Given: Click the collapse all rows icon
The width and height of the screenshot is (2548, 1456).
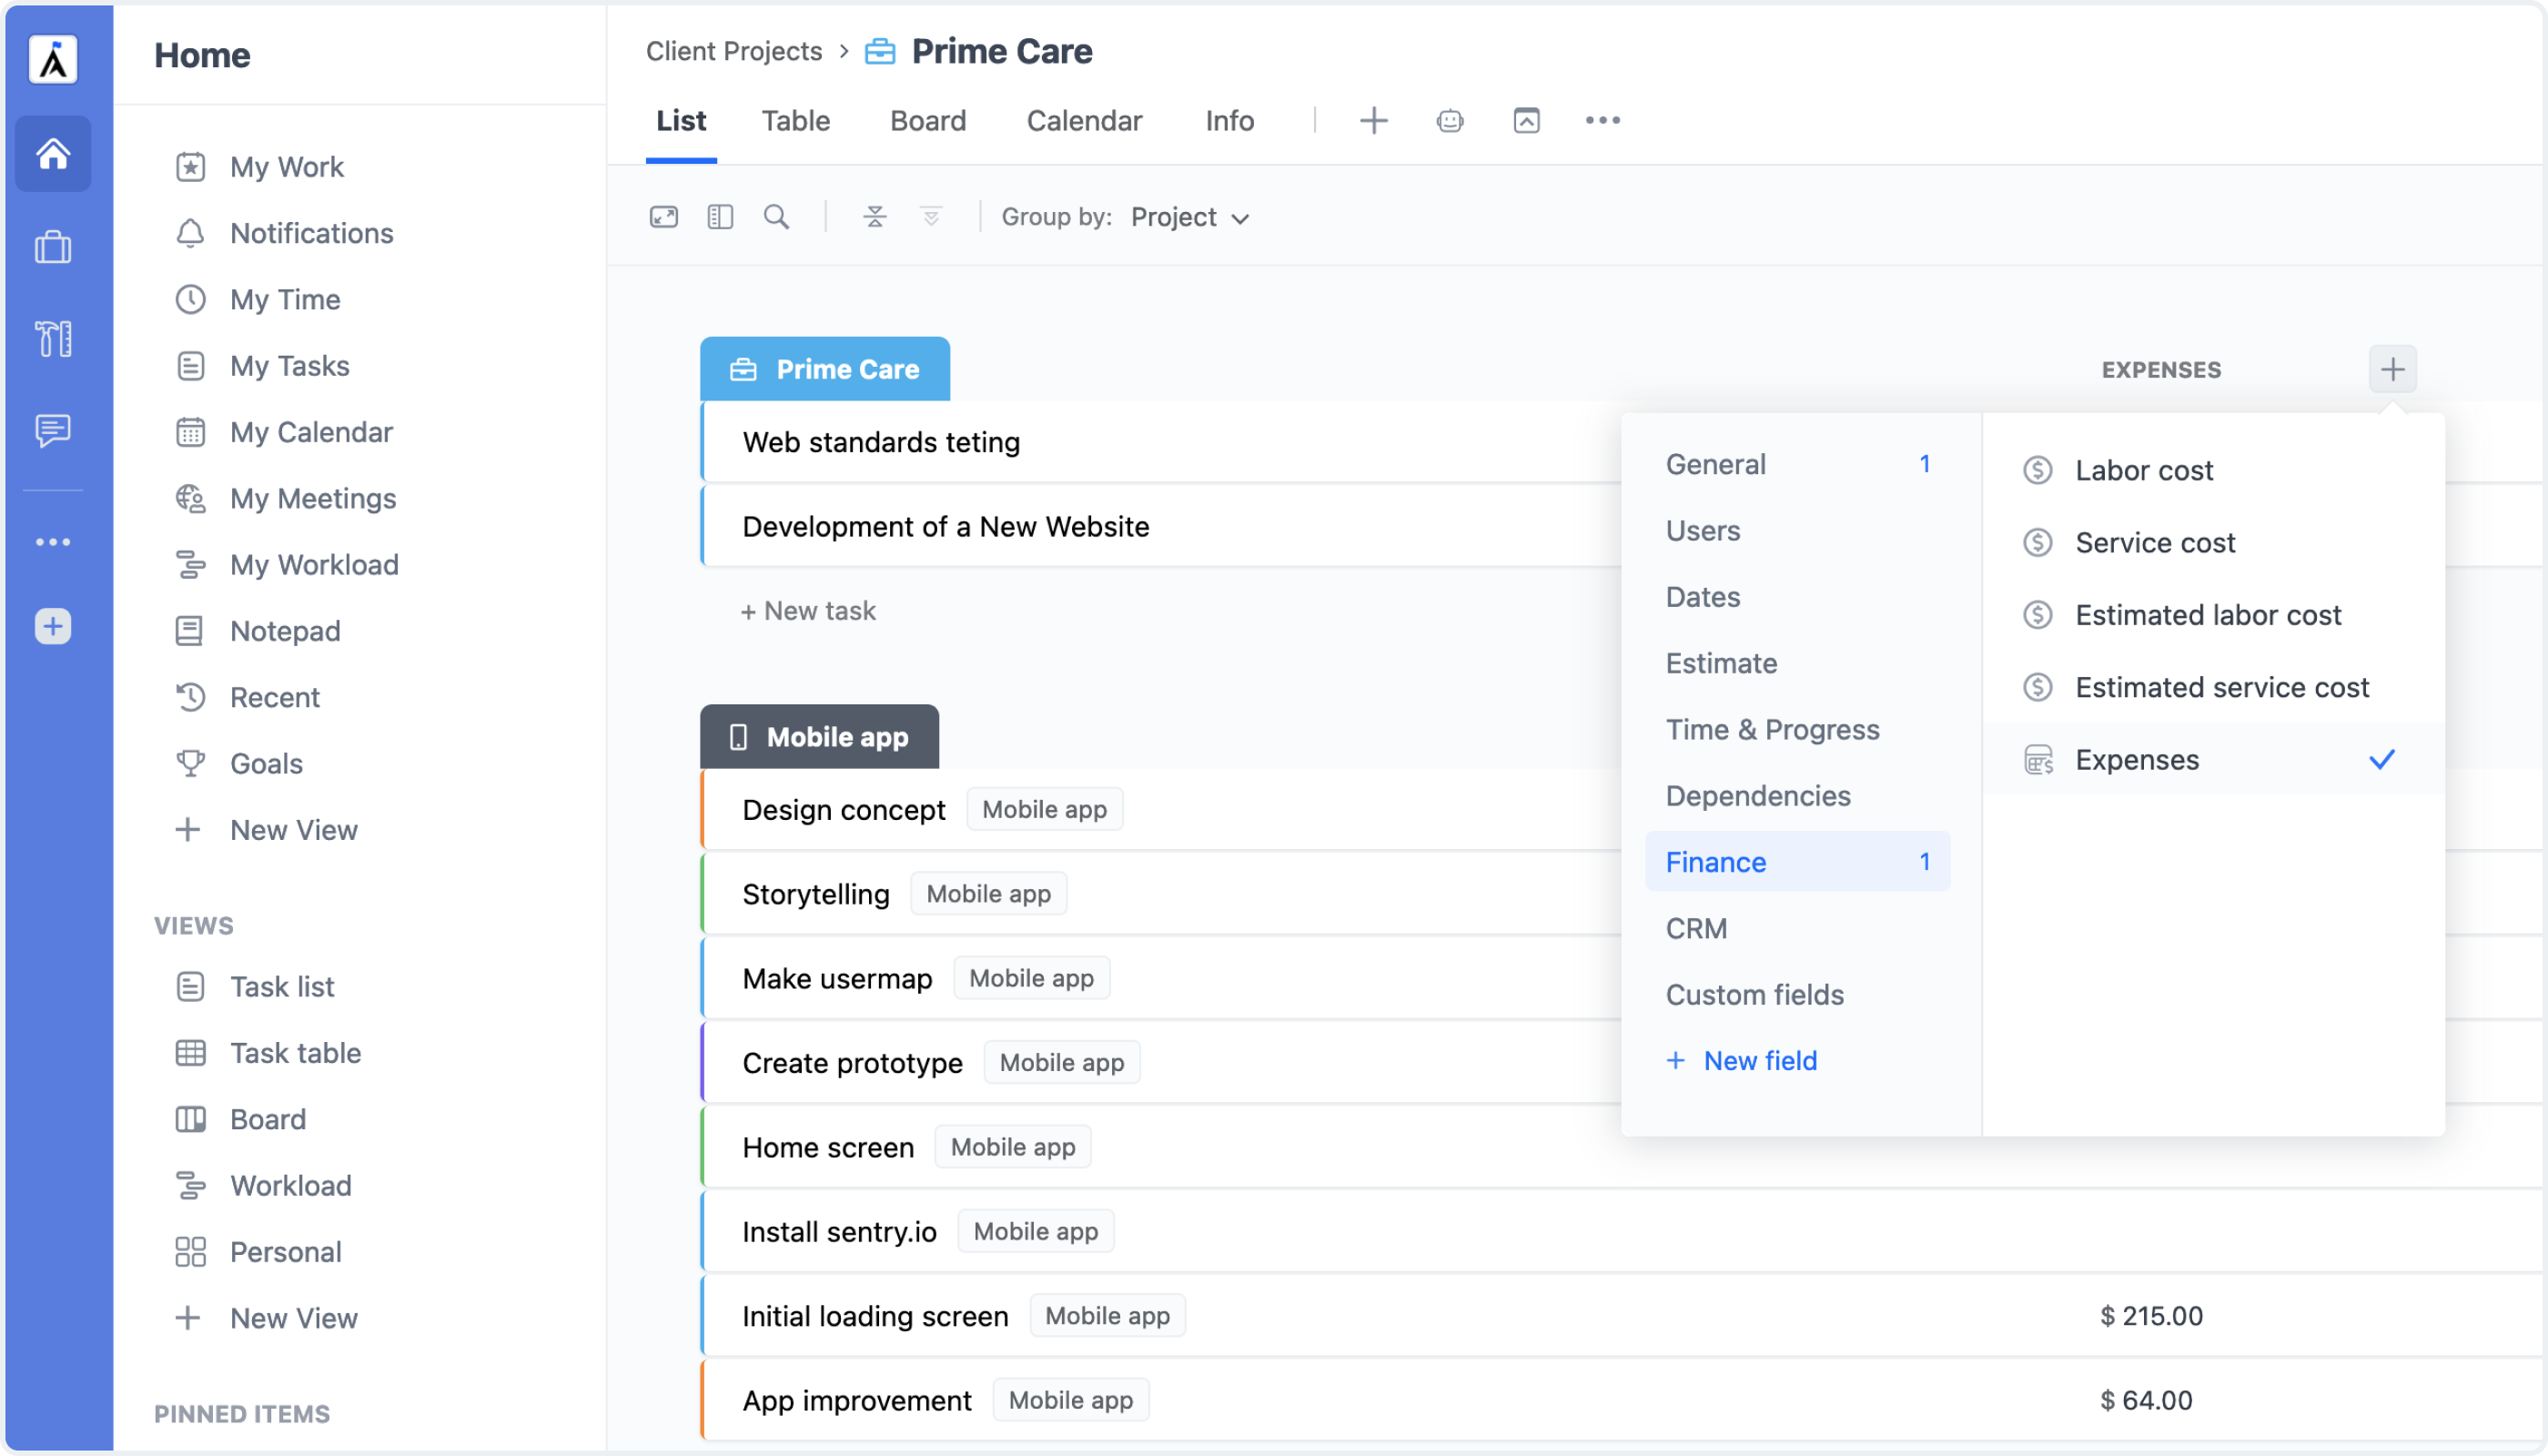Looking at the screenshot, I should pos(875,217).
